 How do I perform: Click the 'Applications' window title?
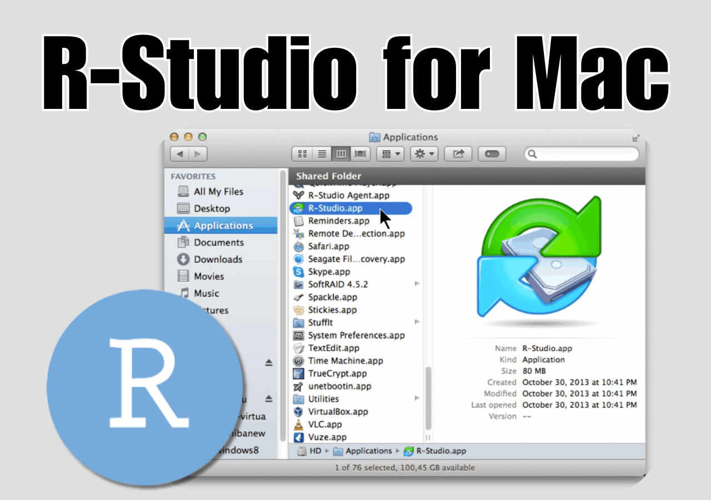coord(410,137)
